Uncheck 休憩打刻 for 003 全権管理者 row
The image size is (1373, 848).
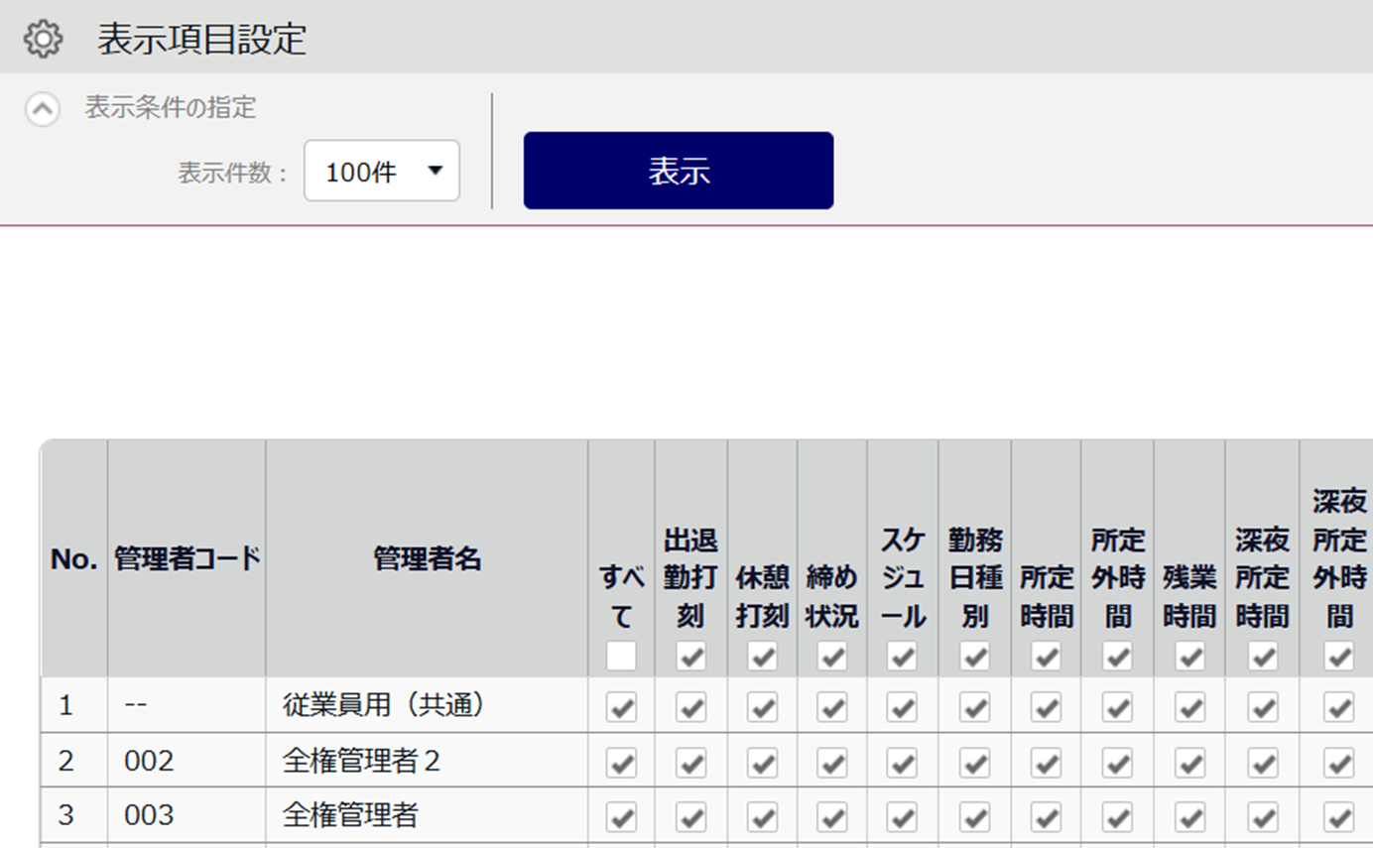[x=762, y=816]
